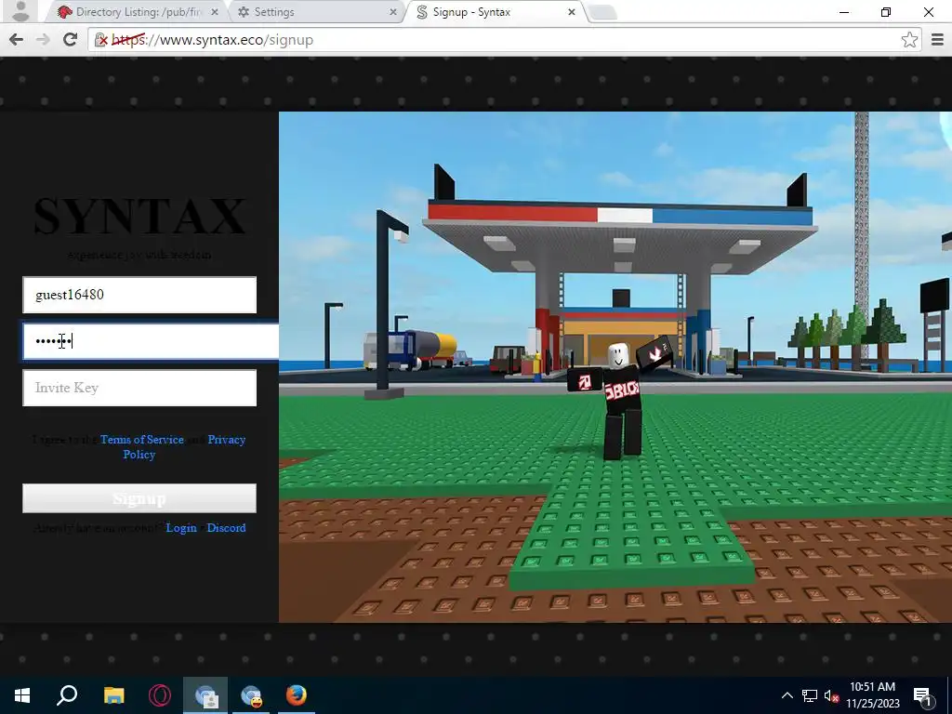Open the Discord link

click(x=227, y=528)
